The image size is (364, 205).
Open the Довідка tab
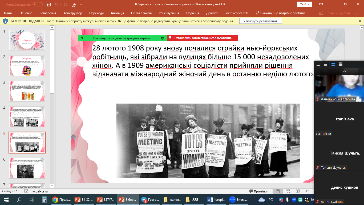pos(212,13)
